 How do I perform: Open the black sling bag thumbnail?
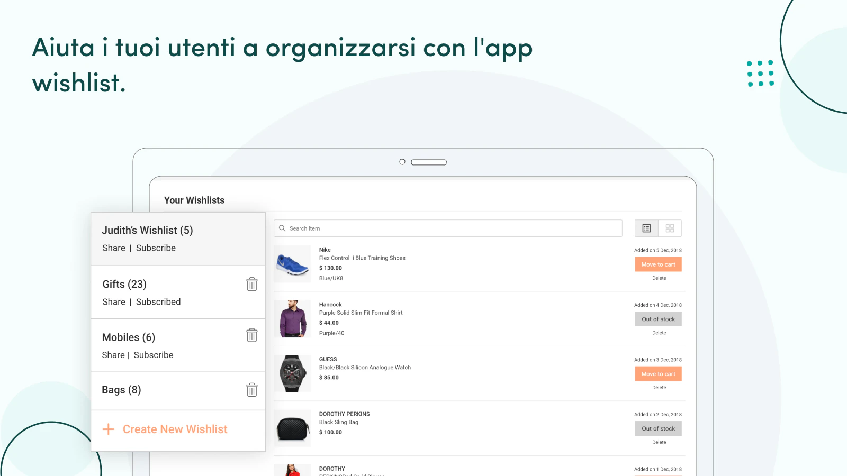click(x=292, y=428)
